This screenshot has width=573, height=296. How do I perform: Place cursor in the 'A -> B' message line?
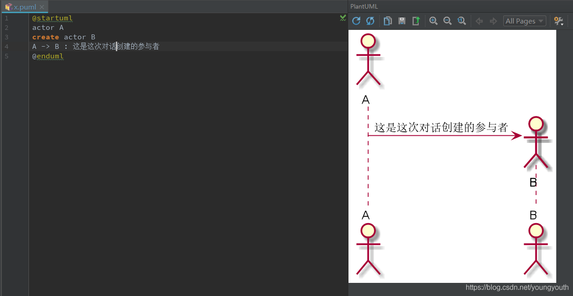[x=96, y=46]
